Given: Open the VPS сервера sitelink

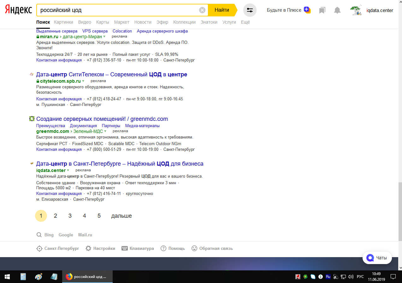Looking at the screenshot, I should (95, 31).
